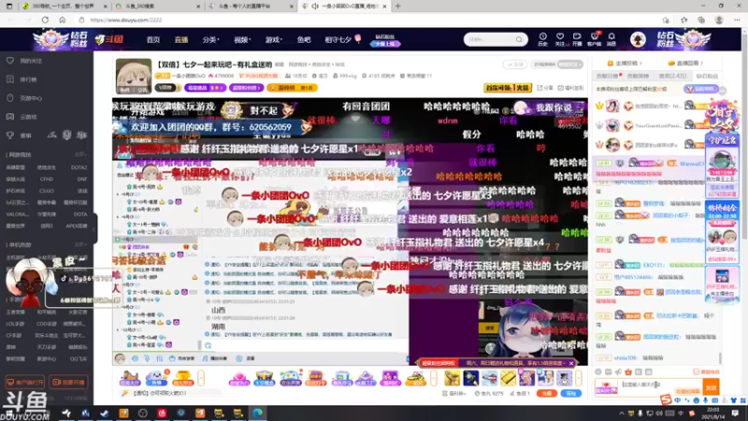
Task: Click 首充可领 first-recharge banner button
Action: (x=507, y=88)
